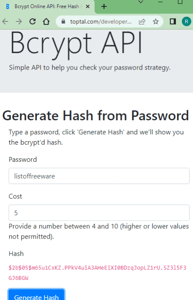Click the Cost field showing 5

click(99, 213)
